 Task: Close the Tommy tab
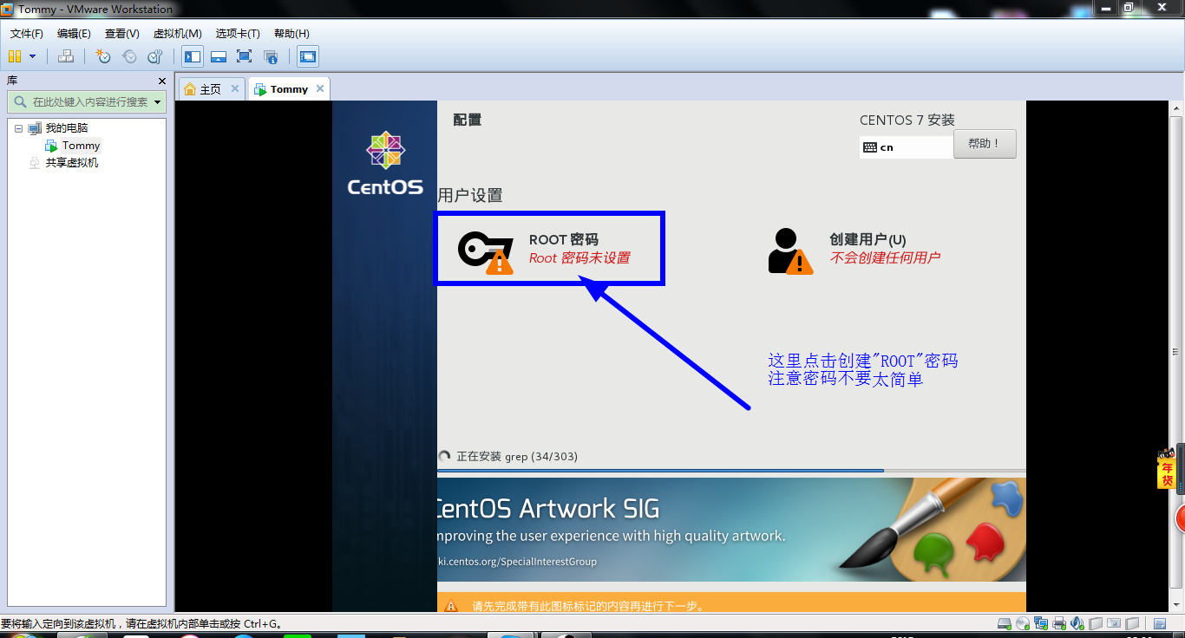[320, 88]
